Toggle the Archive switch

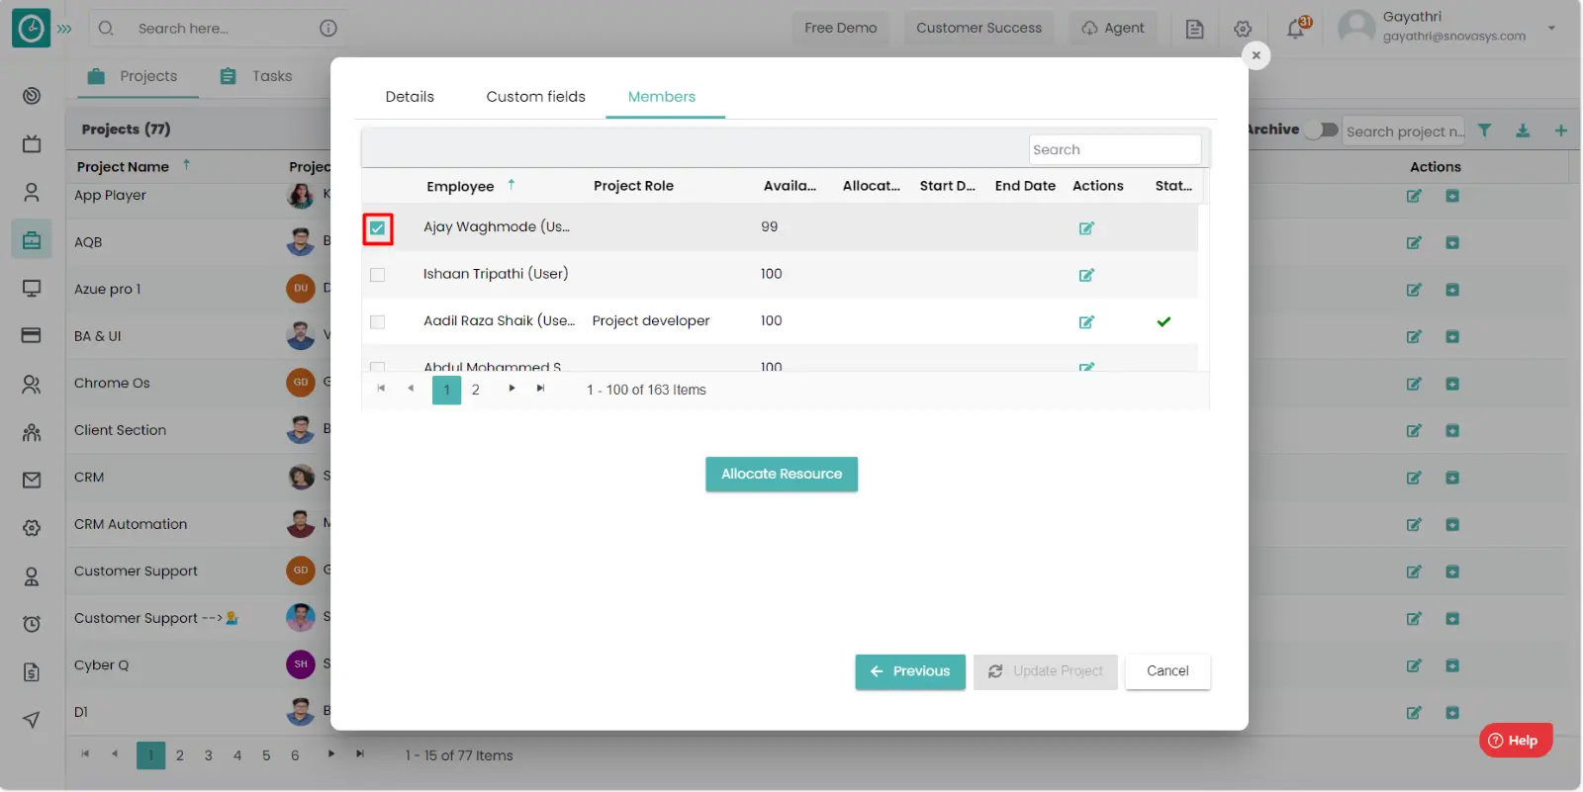[x=1321, y=130]
